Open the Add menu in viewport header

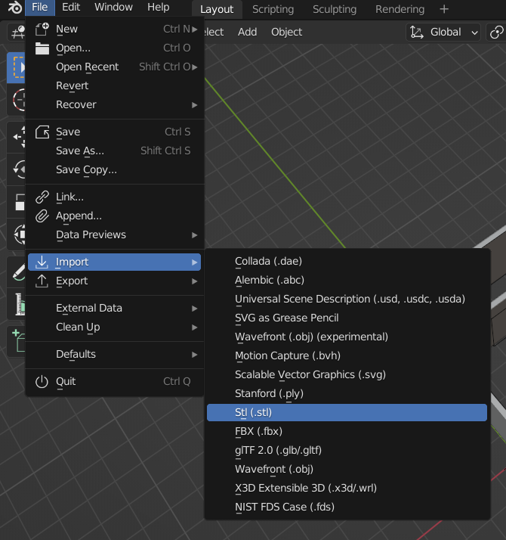point(247,32)
